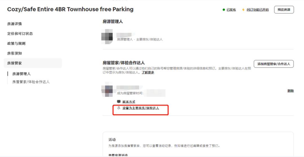Viewport: 304px width, 157px height.
Task: Click the lightning bolt instant-book icon
Action: (x=243, y=10)
